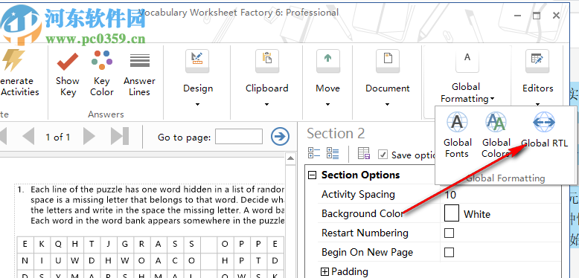
Task: Collapse the Section Options group
Action: pos(313,175)
